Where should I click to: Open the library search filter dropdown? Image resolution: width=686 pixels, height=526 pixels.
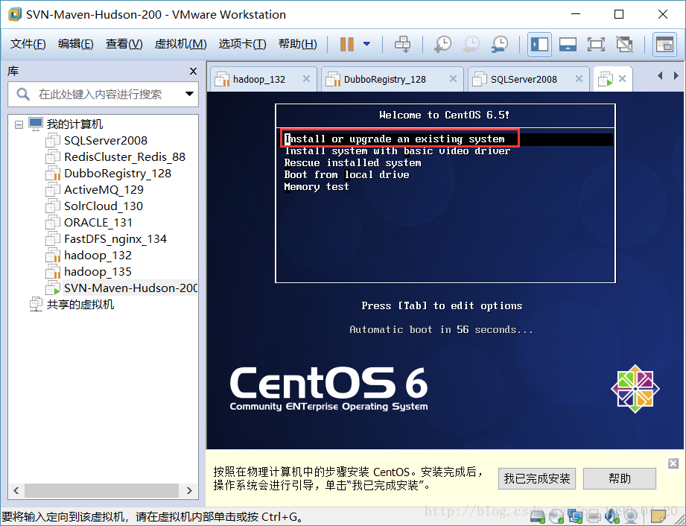click(x=189, y=94)
